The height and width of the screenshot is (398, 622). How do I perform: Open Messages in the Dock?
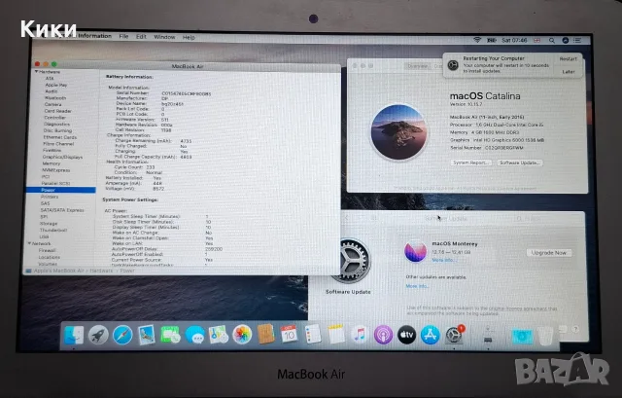point(194,335)
